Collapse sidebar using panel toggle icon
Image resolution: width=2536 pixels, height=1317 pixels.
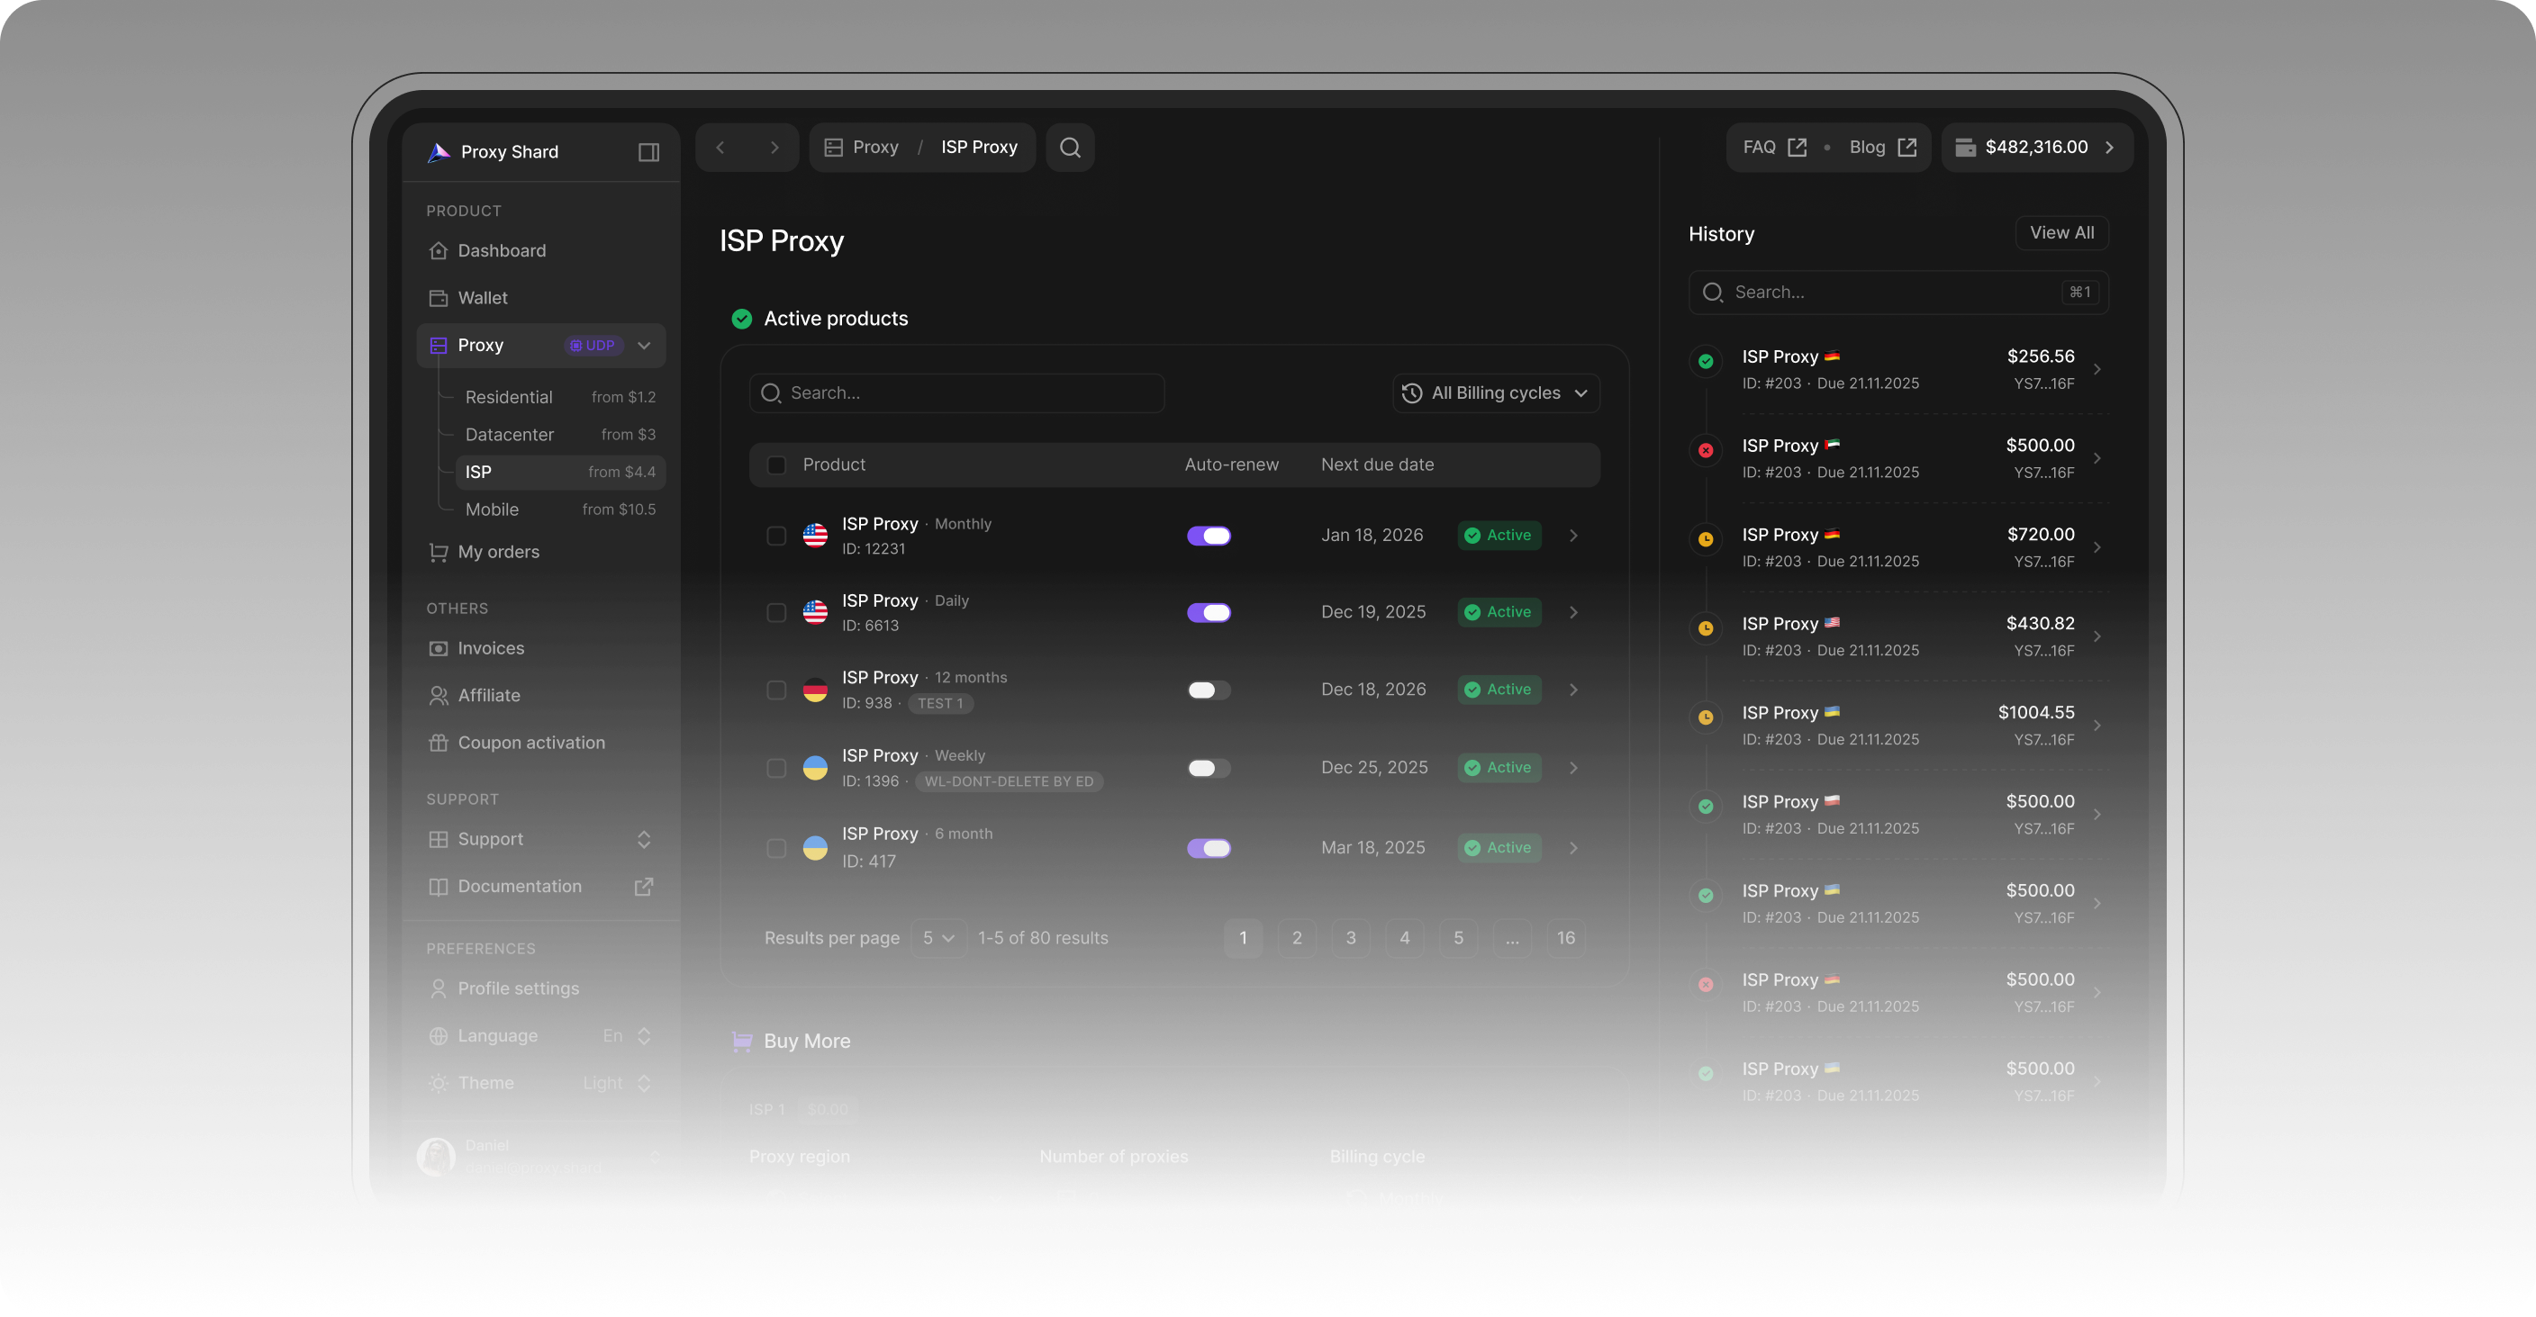click(x=648, y=151)
